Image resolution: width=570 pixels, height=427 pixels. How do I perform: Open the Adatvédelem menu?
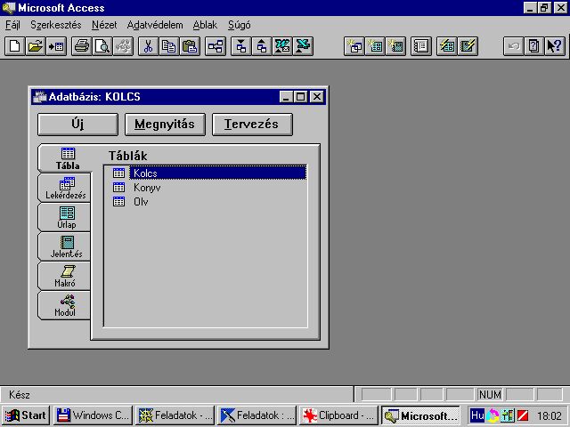tap(155, 25)
